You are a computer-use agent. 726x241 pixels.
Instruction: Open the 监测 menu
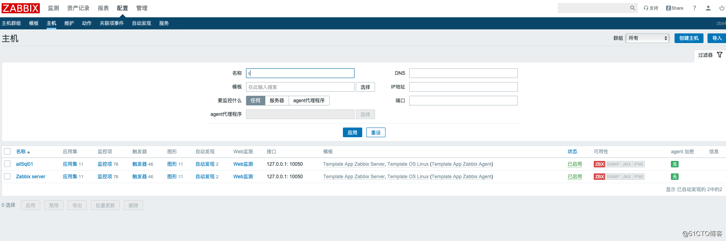(x=53, y=8)
